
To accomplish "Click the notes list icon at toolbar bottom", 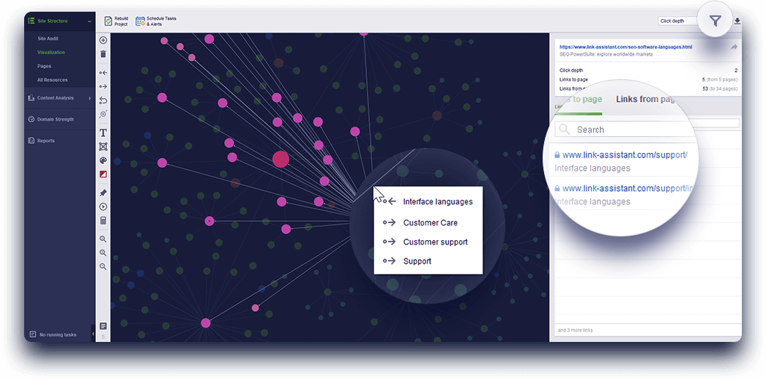I will (x=103, y=326).
